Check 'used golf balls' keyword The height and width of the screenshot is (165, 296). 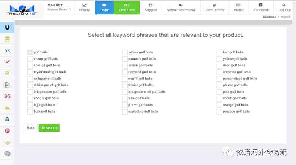(219, 66)
